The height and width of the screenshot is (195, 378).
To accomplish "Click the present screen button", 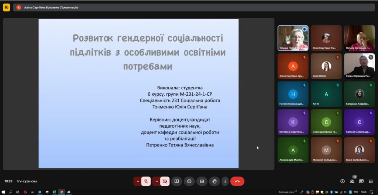I will tap(177, 181).
